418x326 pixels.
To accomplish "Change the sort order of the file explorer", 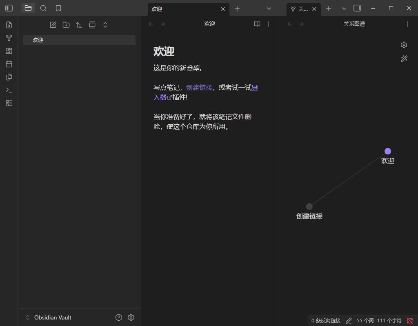I will tap(79, 24).
